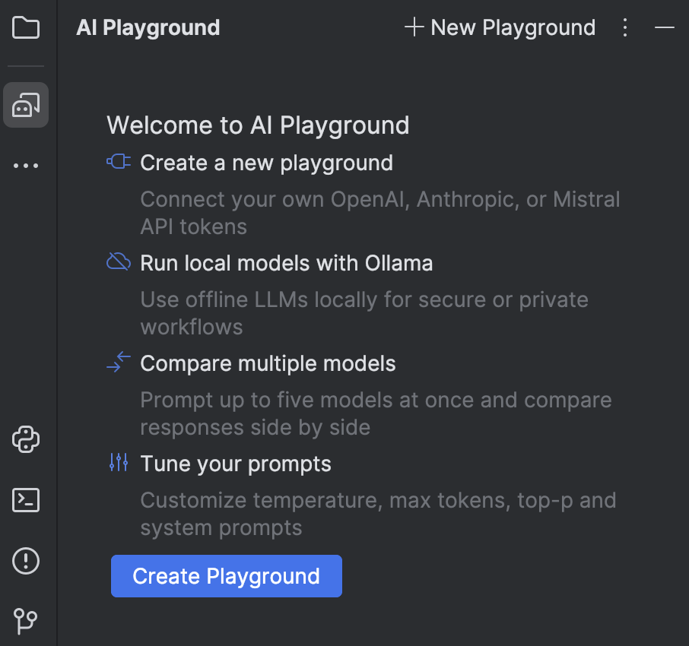This screenshot has height=646, width=689.
Task: Select the AI Playground icon in the sidebar
Action: (x=26, y=105)
